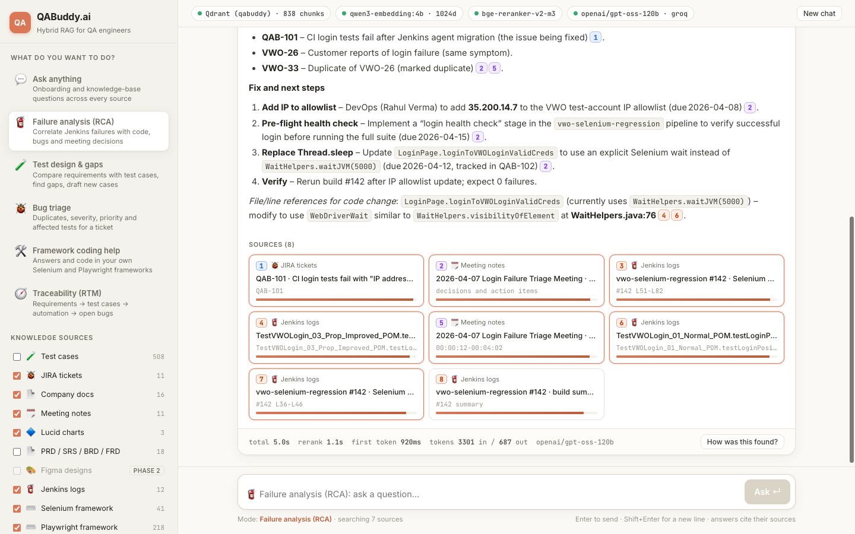Click the Qdrant (qabuddy) 838 chunks status pill

pos(261,14)
